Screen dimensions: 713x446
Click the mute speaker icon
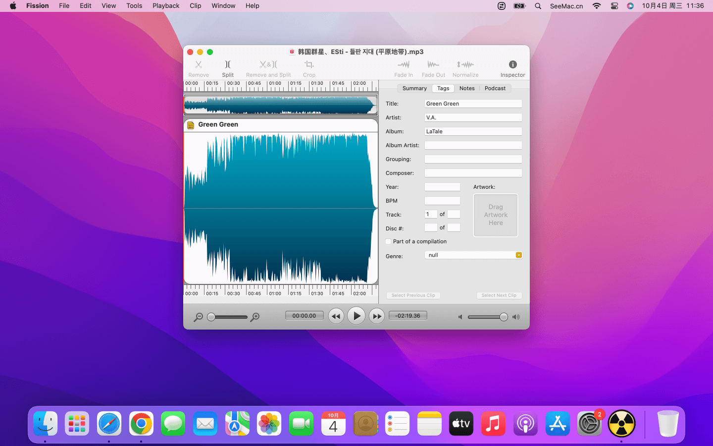[x=460, y=317]
